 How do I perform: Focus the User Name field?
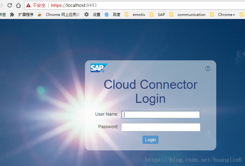tap(161, 115)
